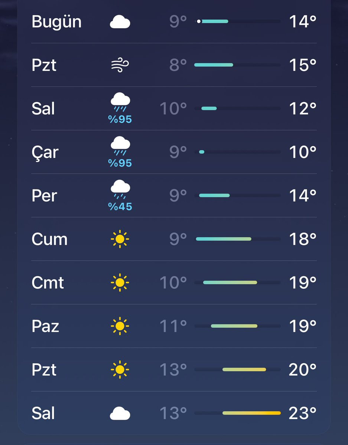Tap the cloud icon in Bugün row
The image size is (348, 445).
(120, 22)
